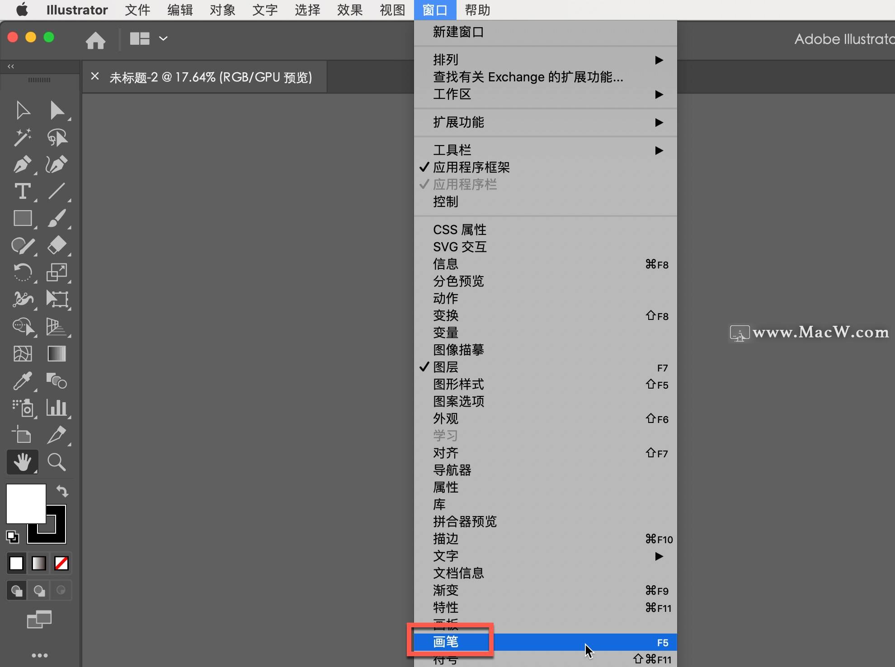Select the Selection tool (black arrow outline)
The image size is (895, 667).
tap(23, 110)
